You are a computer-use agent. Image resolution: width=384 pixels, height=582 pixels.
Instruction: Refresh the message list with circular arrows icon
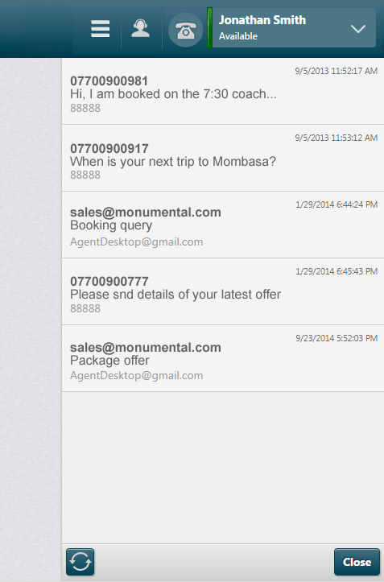point(81,562)
